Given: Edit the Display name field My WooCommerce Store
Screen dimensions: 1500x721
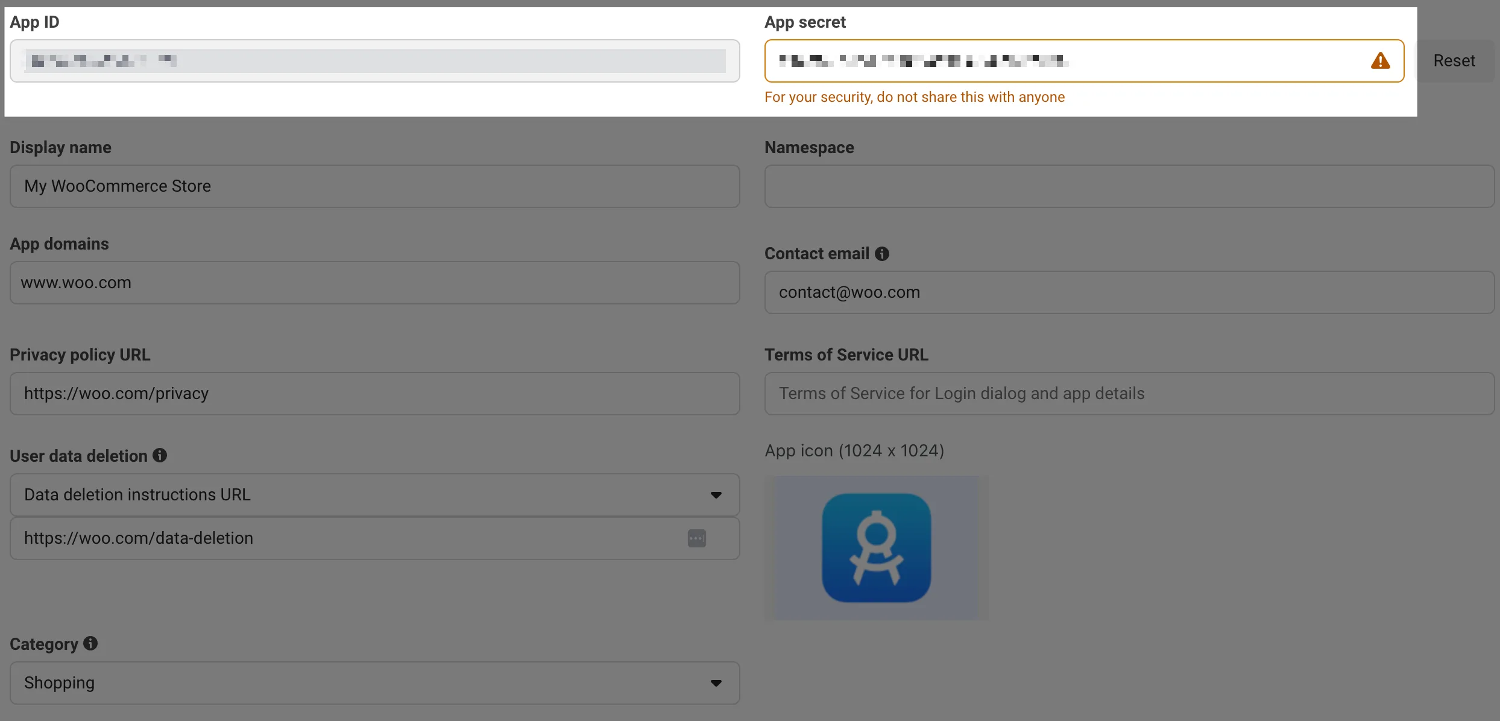Looking at the screenshot, I should tap(375, 186).
